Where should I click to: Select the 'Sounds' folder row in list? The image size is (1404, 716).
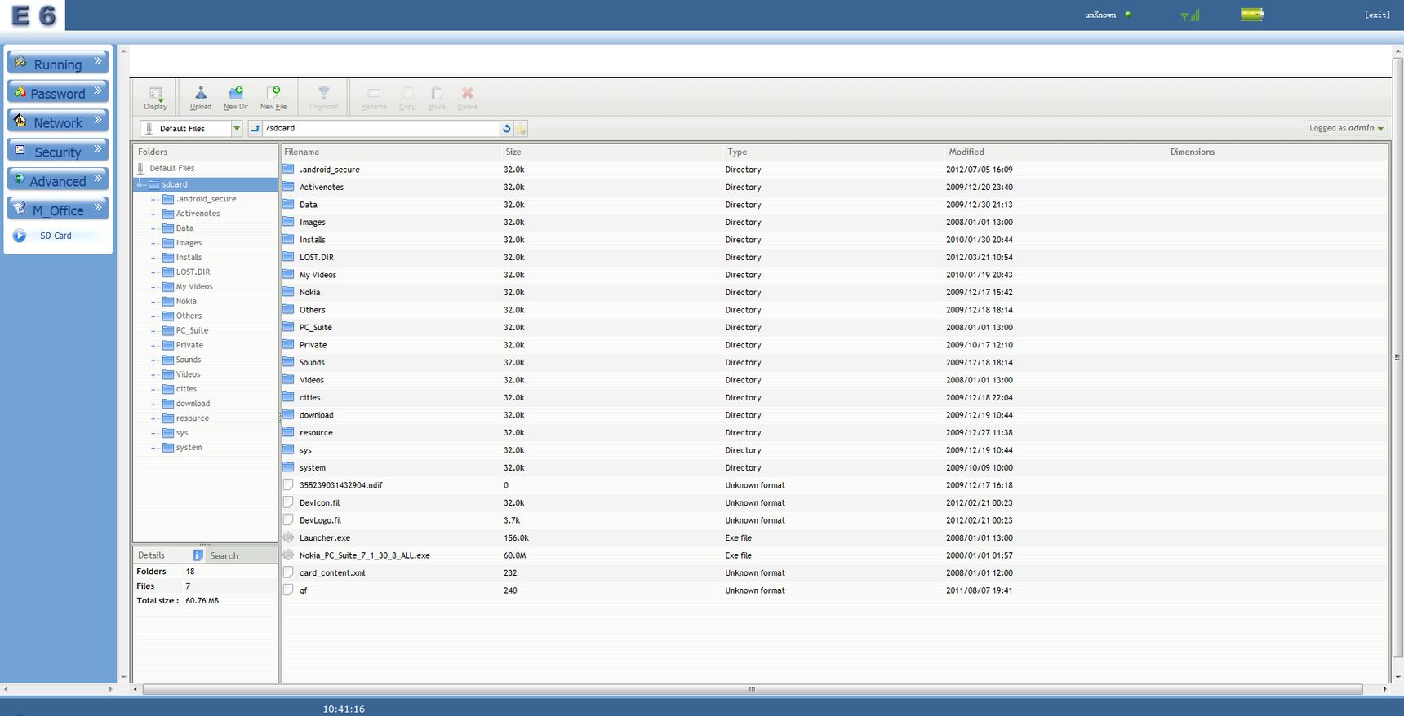point(833,363)
